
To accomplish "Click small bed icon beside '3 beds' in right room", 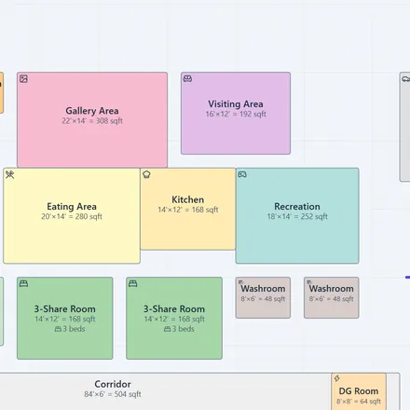I will point(168,329).
